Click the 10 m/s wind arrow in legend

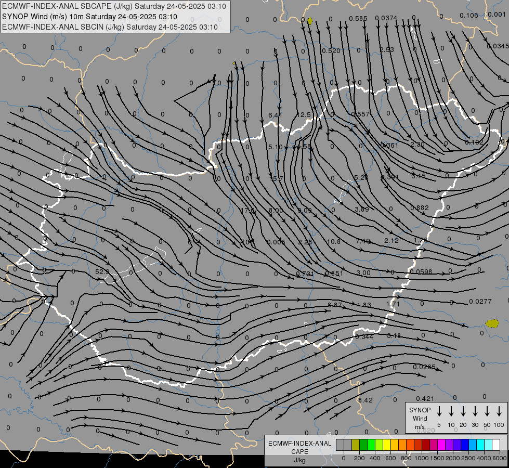point(451,411)
